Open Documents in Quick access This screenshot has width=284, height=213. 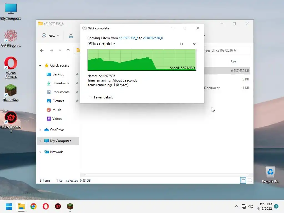click(x=61, y=92)
